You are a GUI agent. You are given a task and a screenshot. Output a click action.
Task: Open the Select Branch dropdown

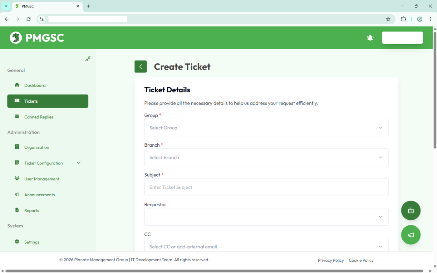(266, 158)
